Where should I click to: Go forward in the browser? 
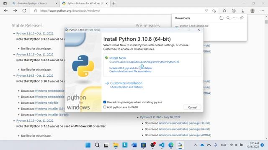[x=15, y=10]
